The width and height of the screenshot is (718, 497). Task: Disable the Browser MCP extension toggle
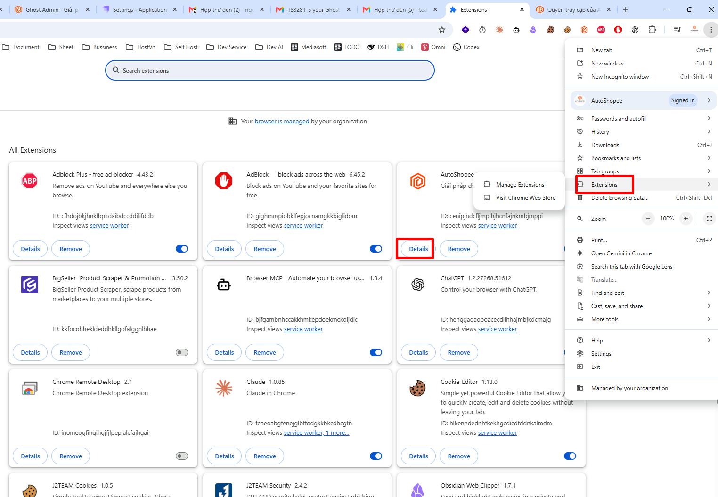pos(376,352)
